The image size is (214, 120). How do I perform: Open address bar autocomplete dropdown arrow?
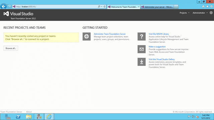point(102,7)
